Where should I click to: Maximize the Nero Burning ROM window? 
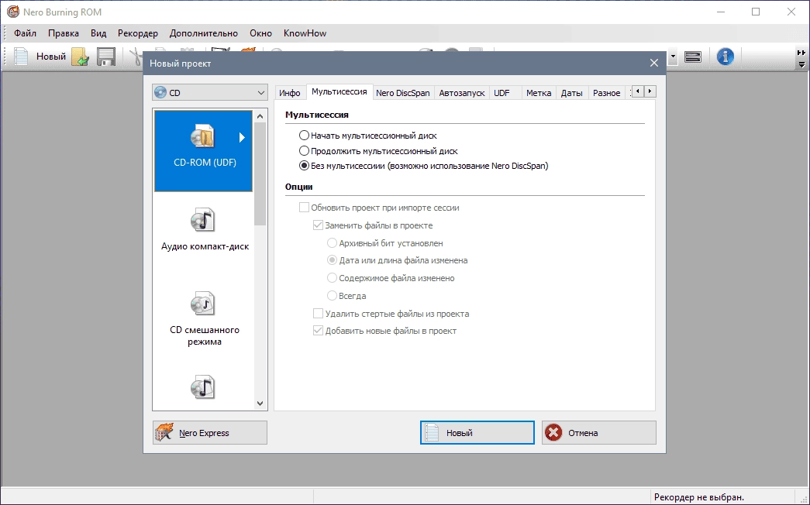(x=756, y=12)
